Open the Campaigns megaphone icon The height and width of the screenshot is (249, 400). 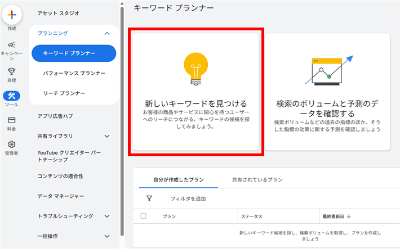[11, 45]
